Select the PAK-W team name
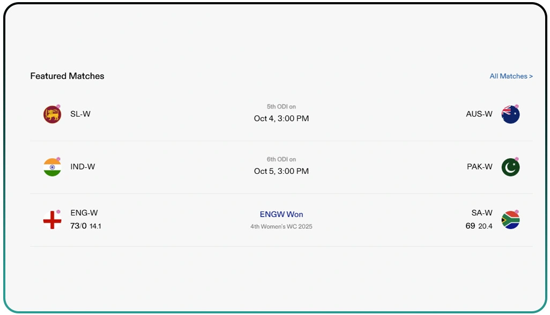Viewport: 550px width, 315px height. pyautogui.click(x=480, y=167)
